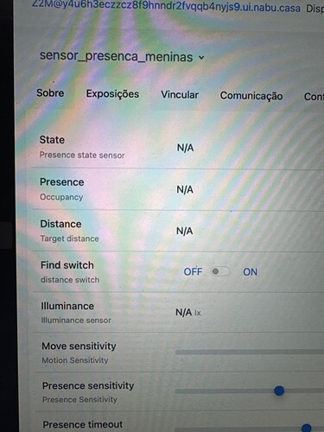Image resolution: width=324 pixels, height=432 pixels.
Task: Click the OFF label for Find switch
Action: 193,271
